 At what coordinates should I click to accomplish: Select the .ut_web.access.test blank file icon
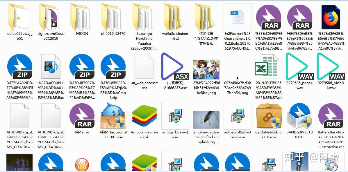pos(144,67)
